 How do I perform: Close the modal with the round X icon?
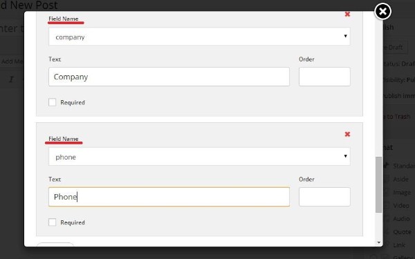tap(382, 11)
